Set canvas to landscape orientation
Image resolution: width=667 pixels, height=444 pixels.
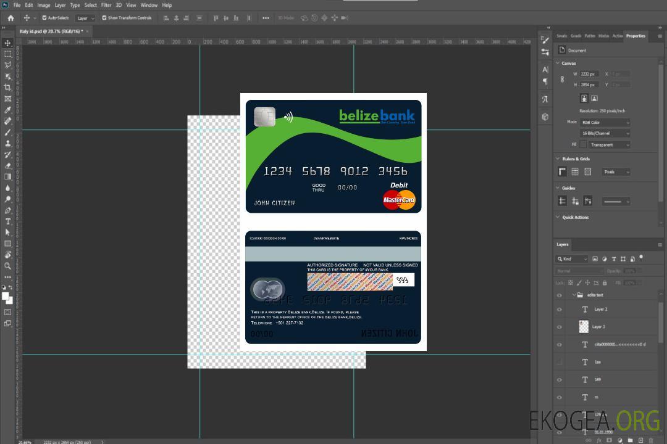pos(594,98)
